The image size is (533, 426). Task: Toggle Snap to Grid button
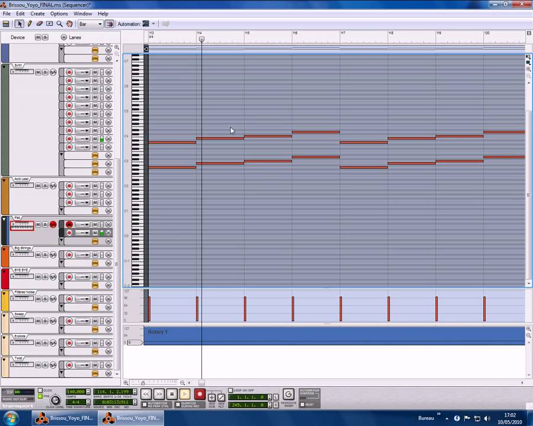(110, 24)
